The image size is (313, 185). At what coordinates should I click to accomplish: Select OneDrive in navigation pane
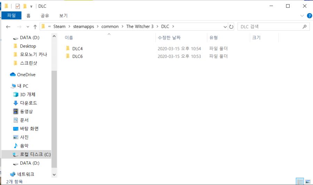pyautogui.click(x=26, y=75)
